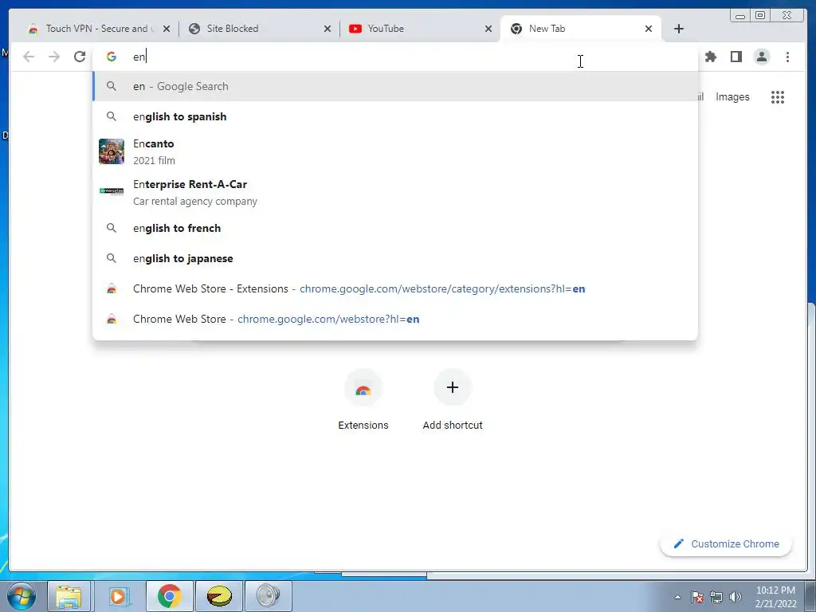Click the Customize Chrome button

726,543
